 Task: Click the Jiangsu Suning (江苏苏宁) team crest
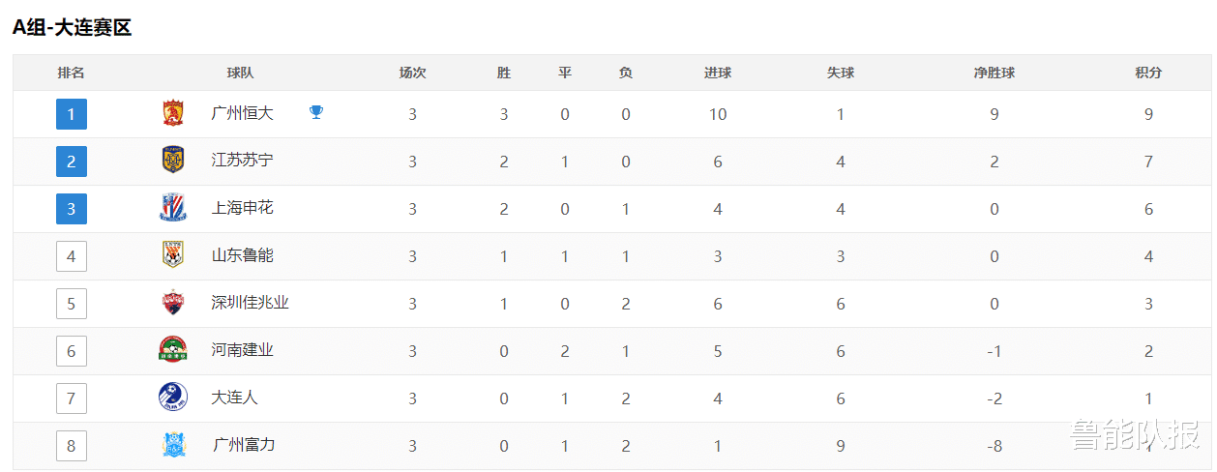click(172, 161)
